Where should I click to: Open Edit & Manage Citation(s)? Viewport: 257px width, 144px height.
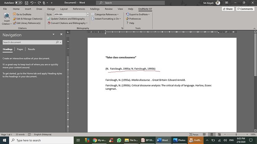[x=28, y=19]
